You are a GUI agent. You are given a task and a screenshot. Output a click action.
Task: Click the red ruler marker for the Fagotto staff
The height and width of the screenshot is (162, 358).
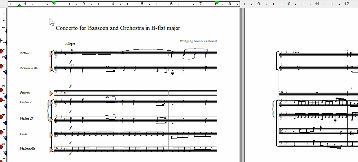tap(2, 90)
